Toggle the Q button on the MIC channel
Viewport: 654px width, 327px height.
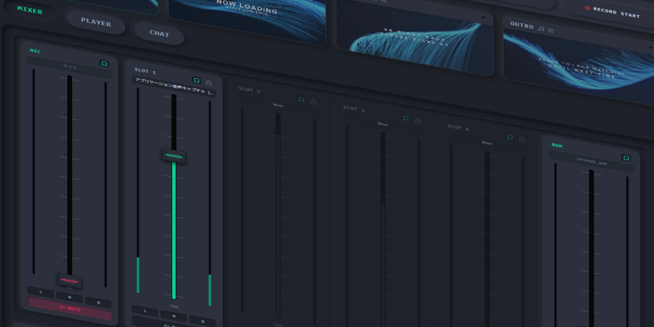[98, 302]
